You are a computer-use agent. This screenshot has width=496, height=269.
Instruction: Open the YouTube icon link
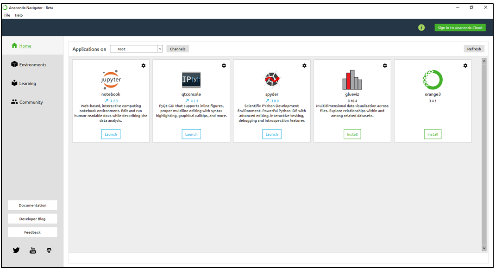click(x=33, y=250)
